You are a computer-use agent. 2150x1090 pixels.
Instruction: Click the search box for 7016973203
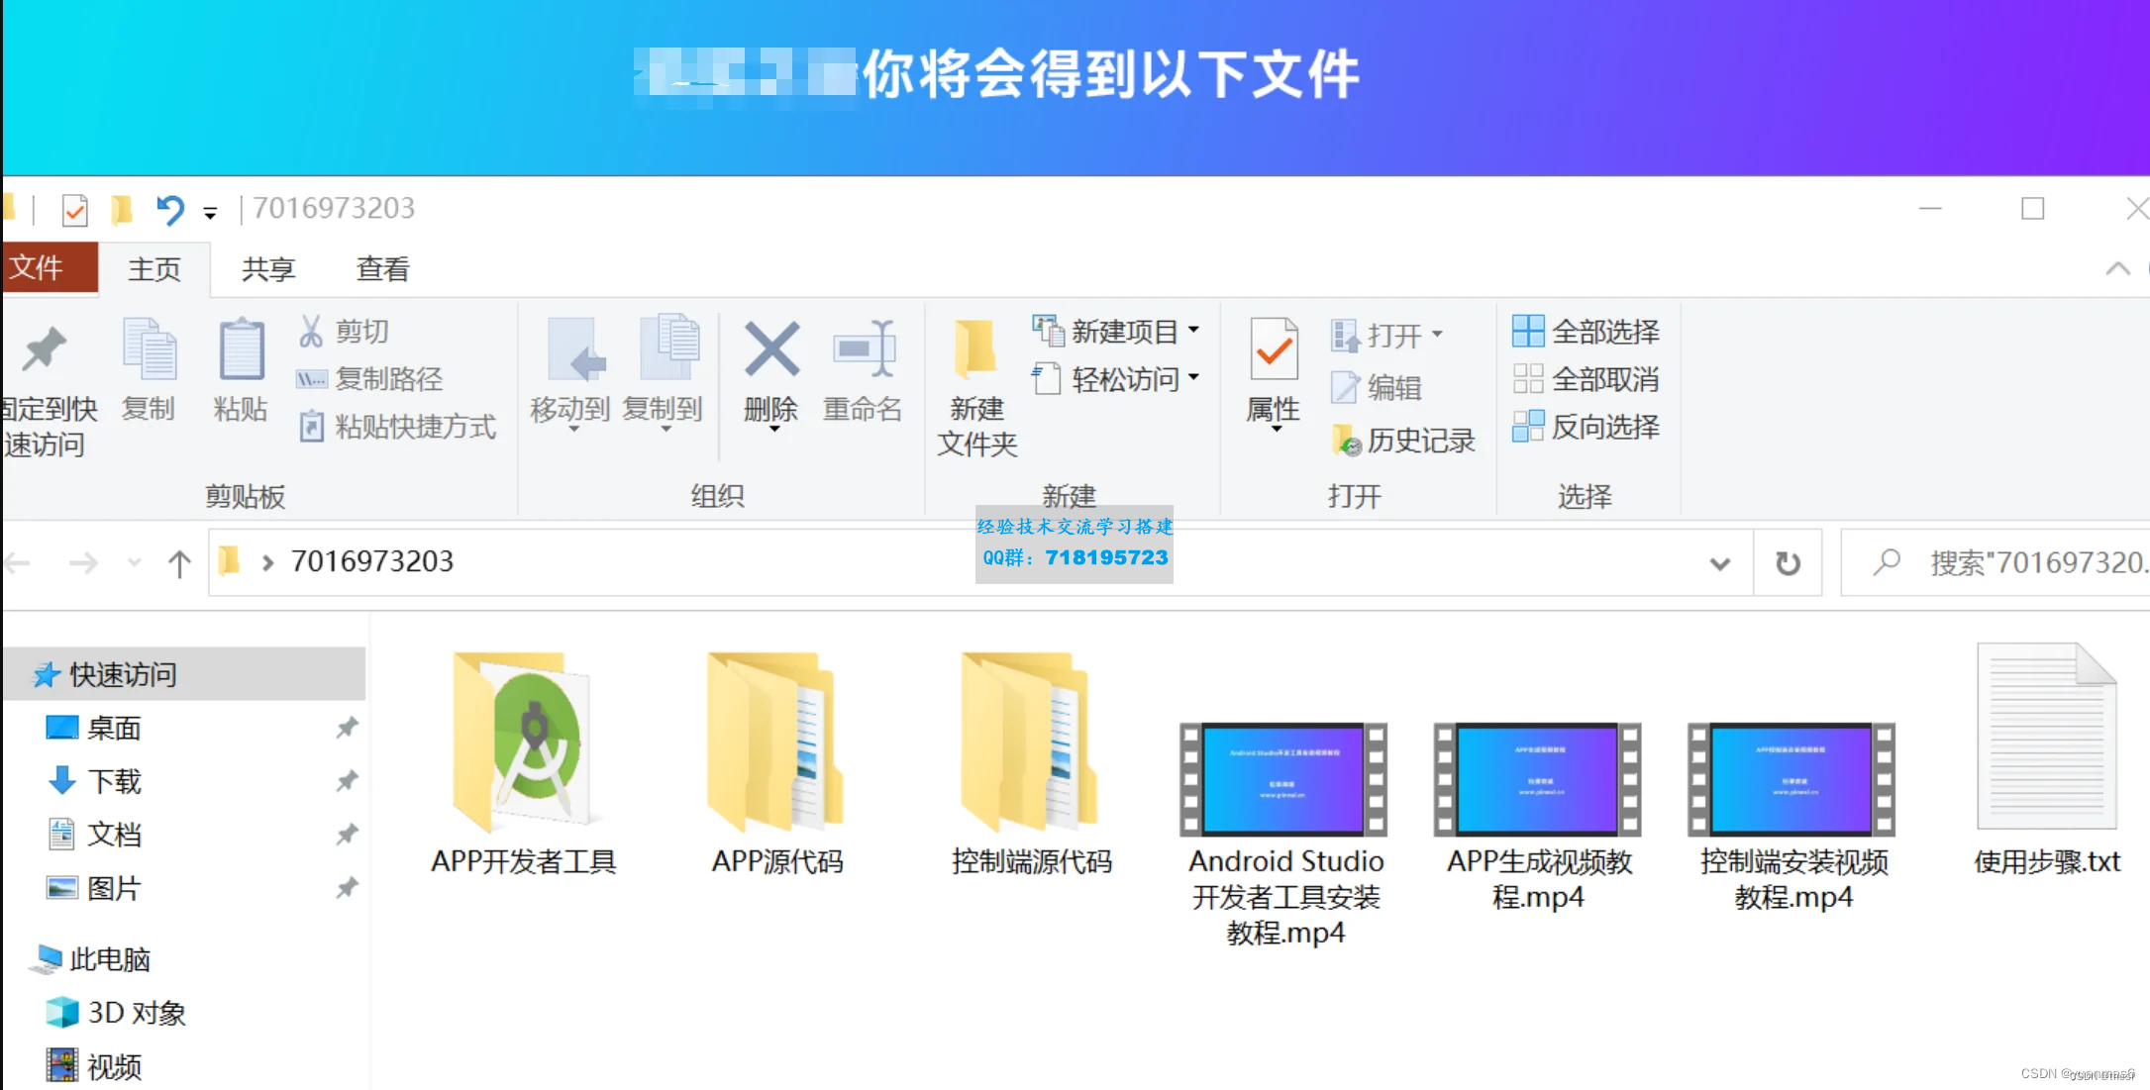point(1996,562)
